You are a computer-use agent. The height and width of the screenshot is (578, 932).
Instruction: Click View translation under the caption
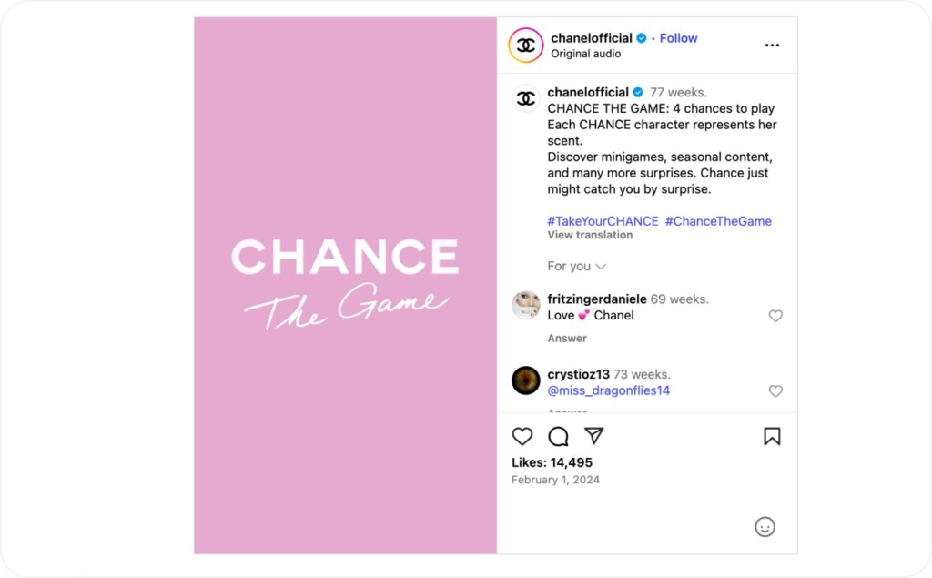point(590,234)
